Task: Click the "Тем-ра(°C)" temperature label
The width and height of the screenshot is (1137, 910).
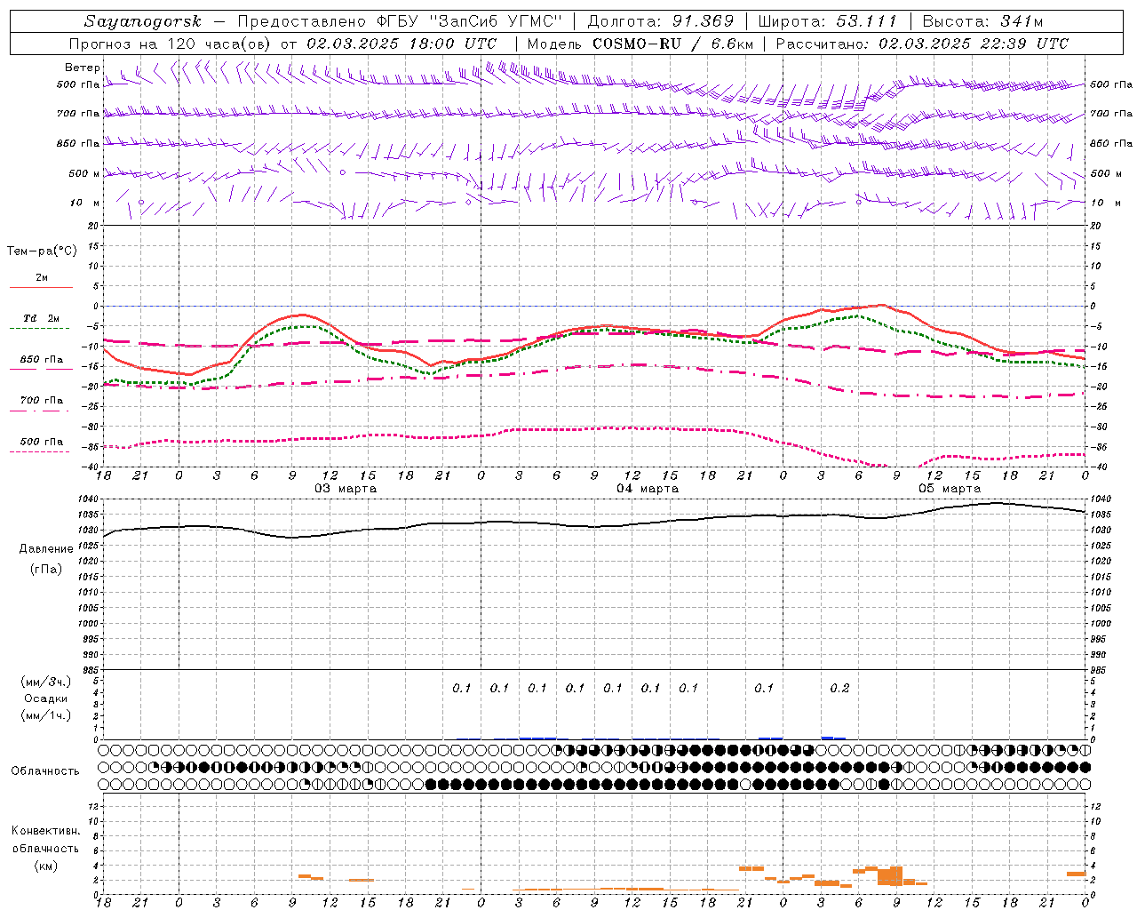Action: 42,251
